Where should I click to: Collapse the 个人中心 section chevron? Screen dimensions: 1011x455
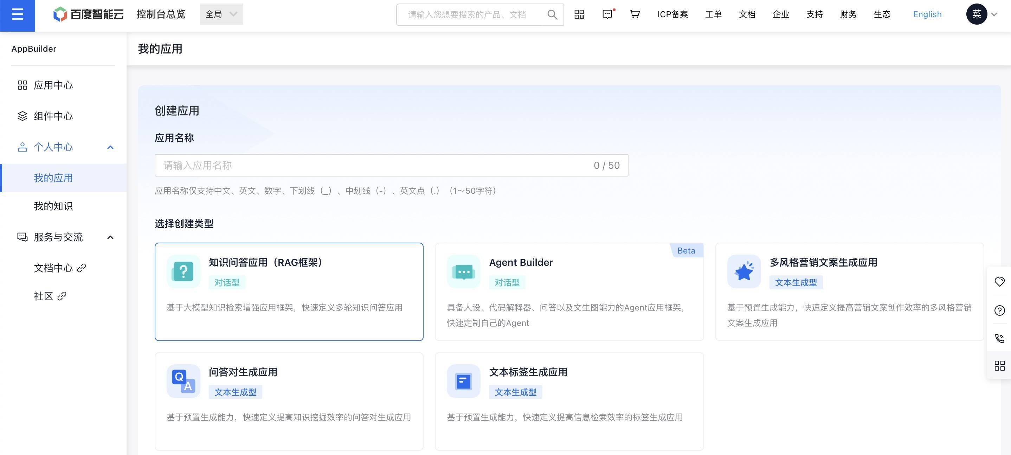(x=110, y=148)
